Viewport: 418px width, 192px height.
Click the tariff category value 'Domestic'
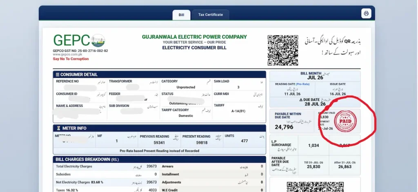tap(186, 116)
